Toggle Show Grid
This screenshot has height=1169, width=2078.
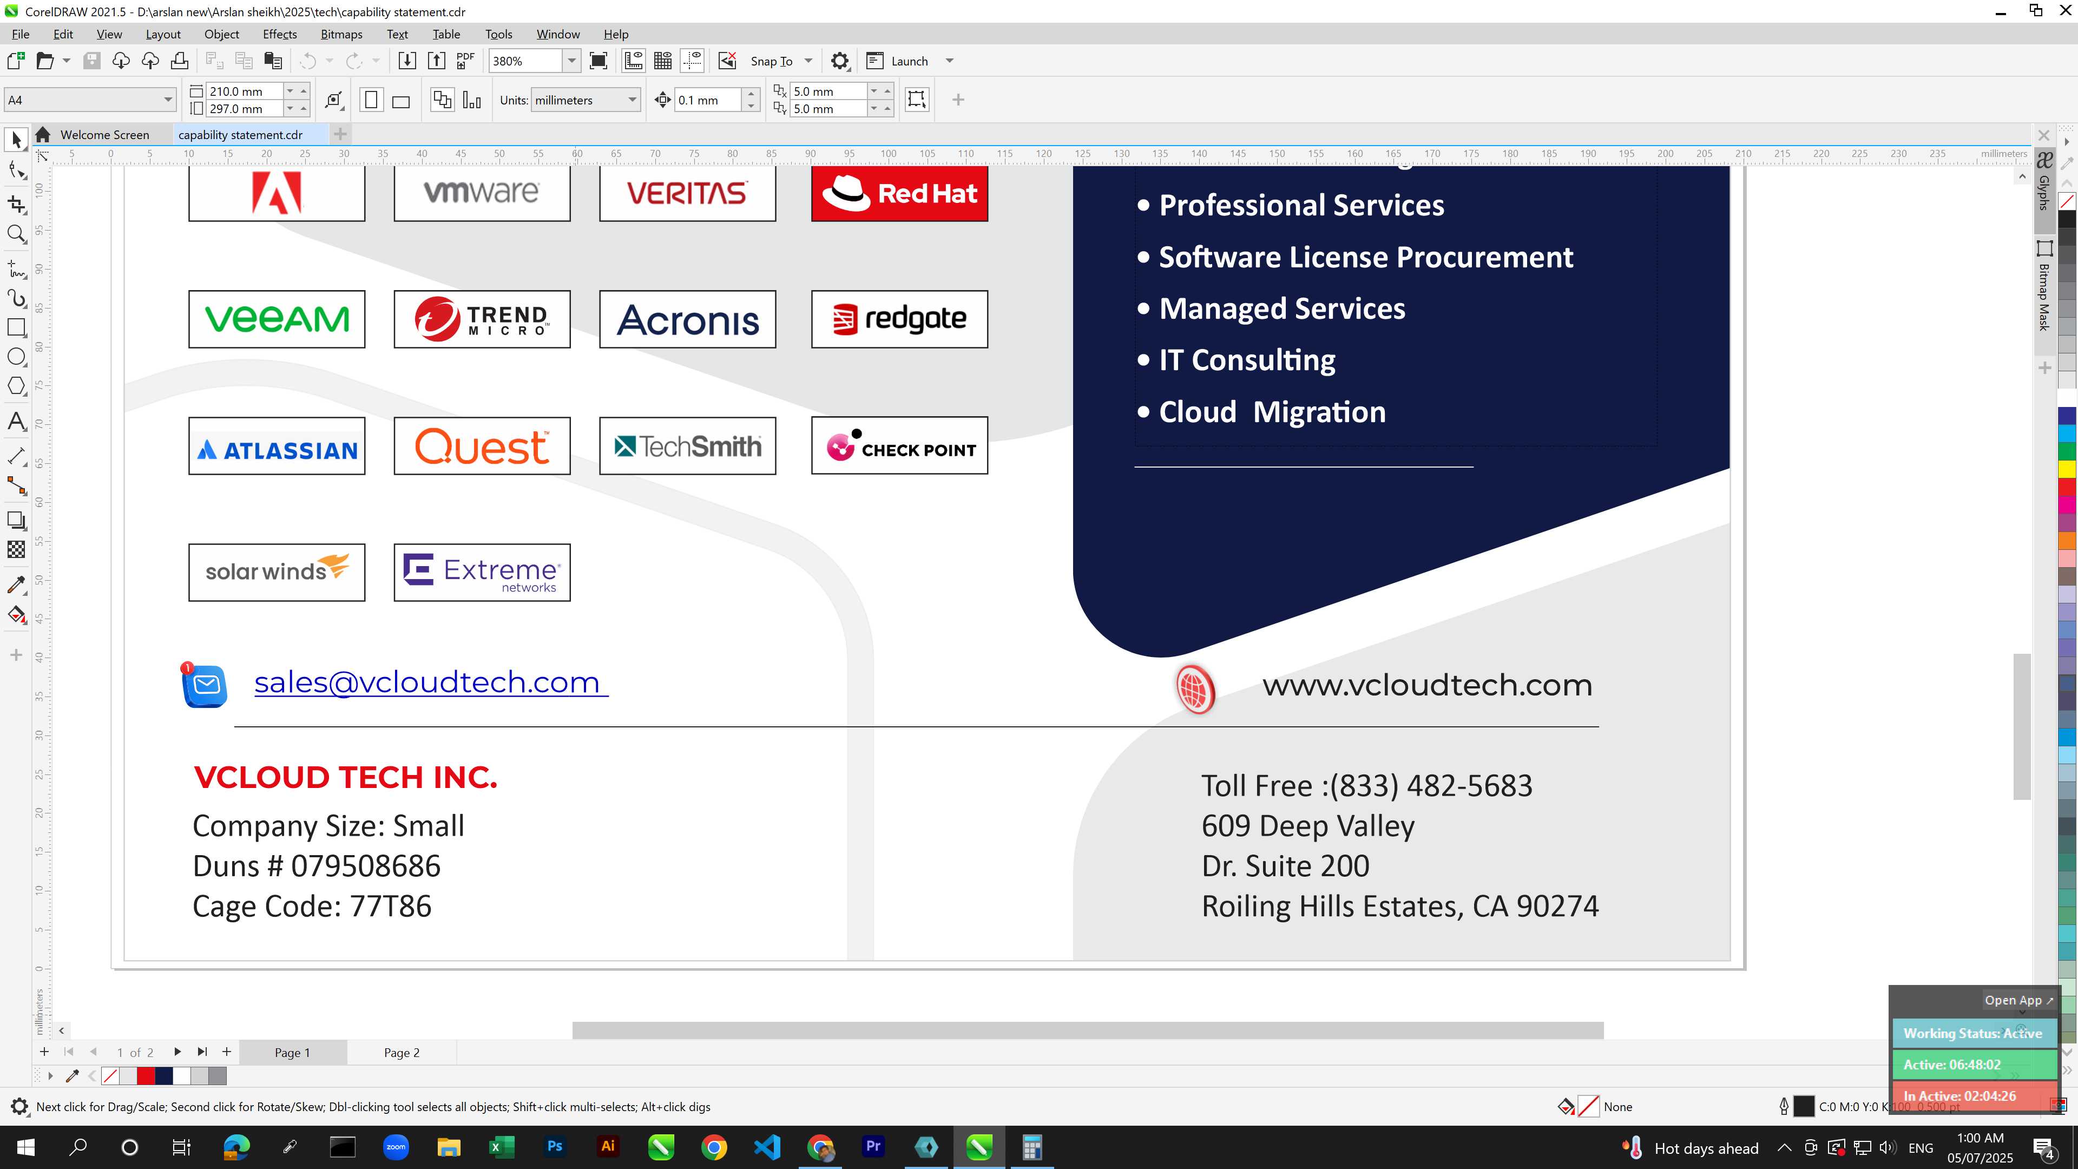coord(663,61)
